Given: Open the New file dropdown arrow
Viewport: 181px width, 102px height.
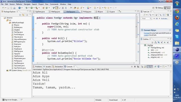Looking at the screenshot, I should click(6, 8).
